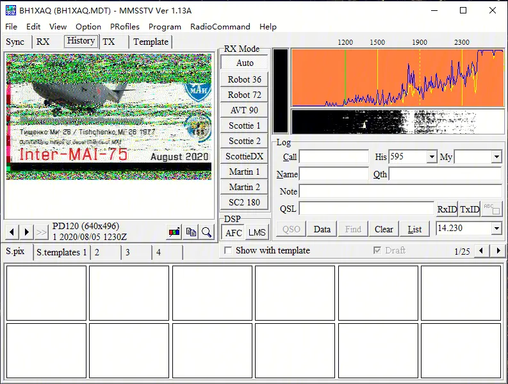Click the magnifier zoom icon
The height and width of the screenshot is (384, 508).
click(206, 232)
